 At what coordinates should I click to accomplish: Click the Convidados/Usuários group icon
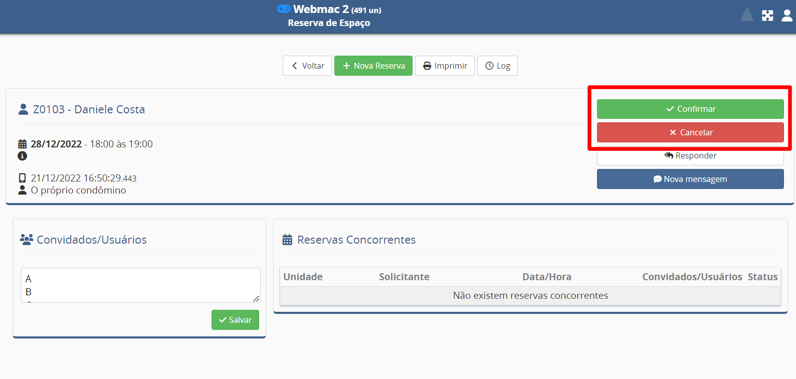[27, 240]
